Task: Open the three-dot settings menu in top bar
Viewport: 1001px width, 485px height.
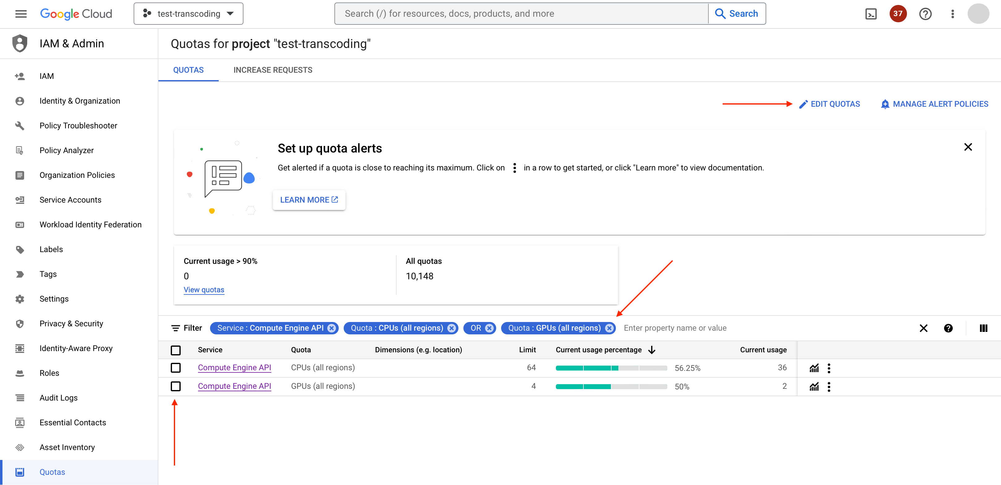Action: point(952,14)
